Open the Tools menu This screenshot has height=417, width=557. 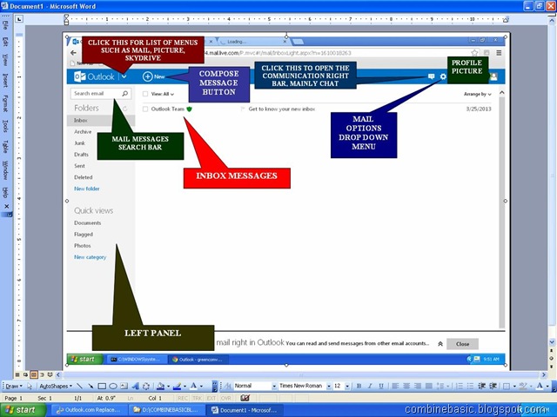point(5,125)
